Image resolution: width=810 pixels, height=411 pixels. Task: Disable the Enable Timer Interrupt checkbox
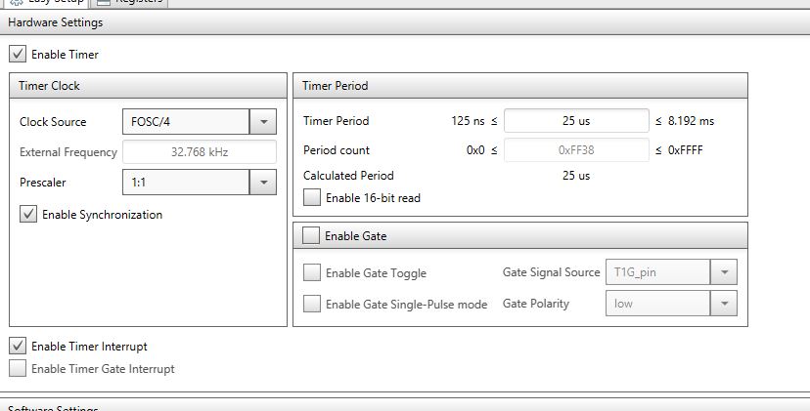point(18,346)
